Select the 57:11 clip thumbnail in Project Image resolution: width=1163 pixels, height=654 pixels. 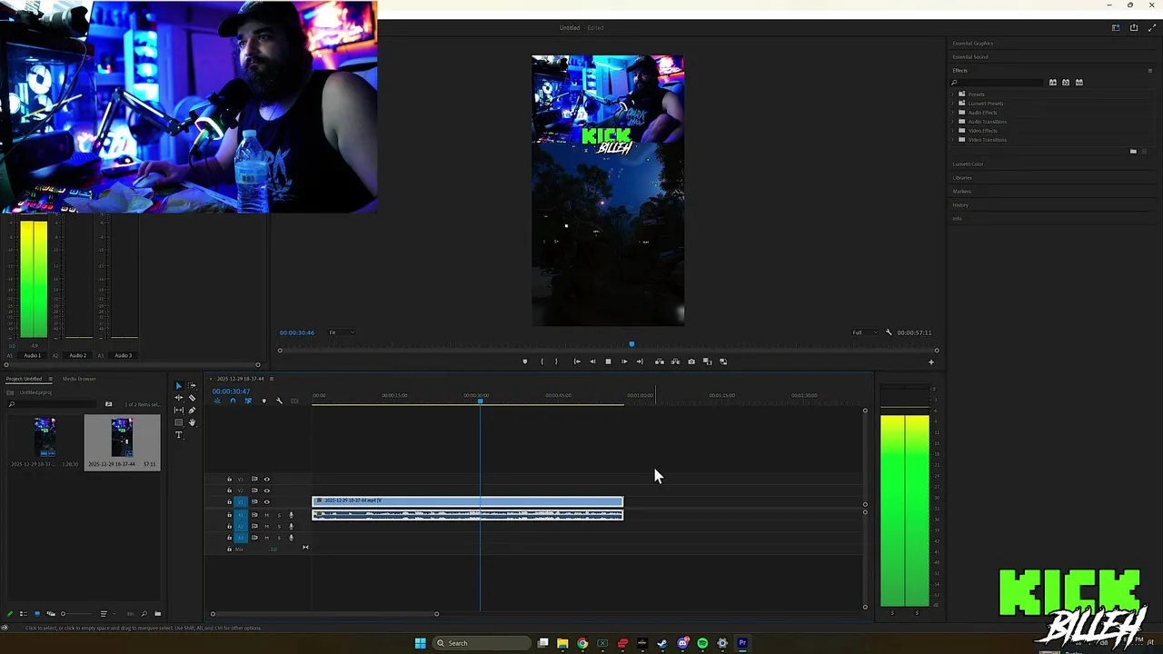click(x=122, y=438)
